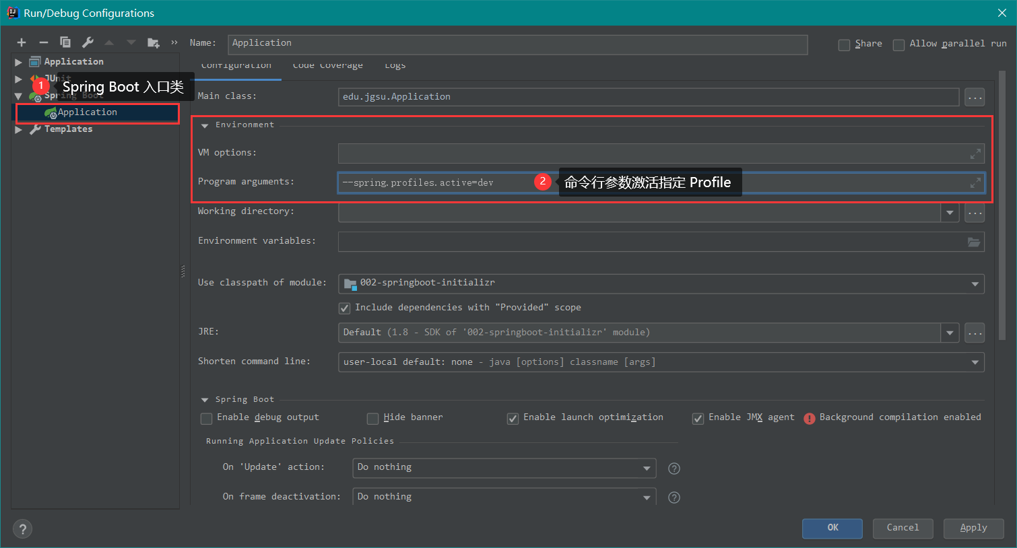Open Edit Defaults wrench icon
The image size is (1017, 548).
(88, 42)
